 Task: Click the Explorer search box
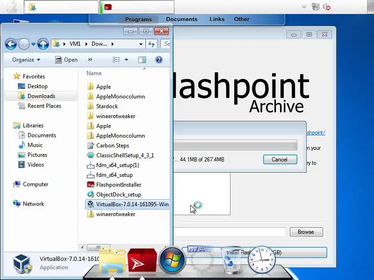pos(165,44)
